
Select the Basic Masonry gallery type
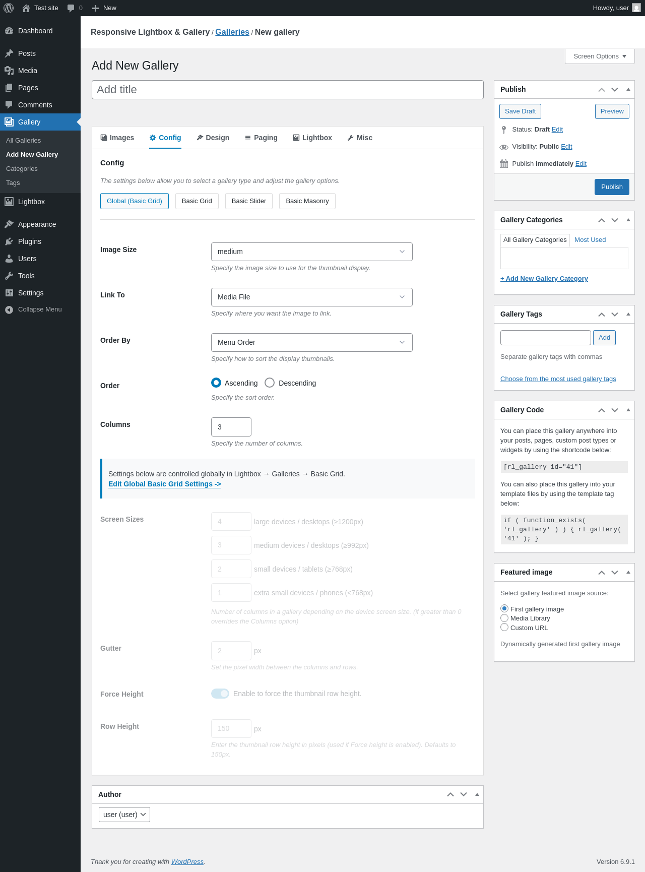point(307,201)
